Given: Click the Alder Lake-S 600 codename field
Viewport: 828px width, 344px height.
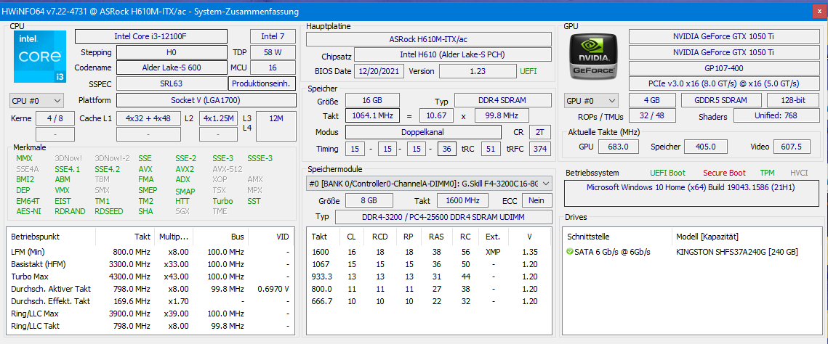Looking at the screenshot, I should tap(171, 67).
